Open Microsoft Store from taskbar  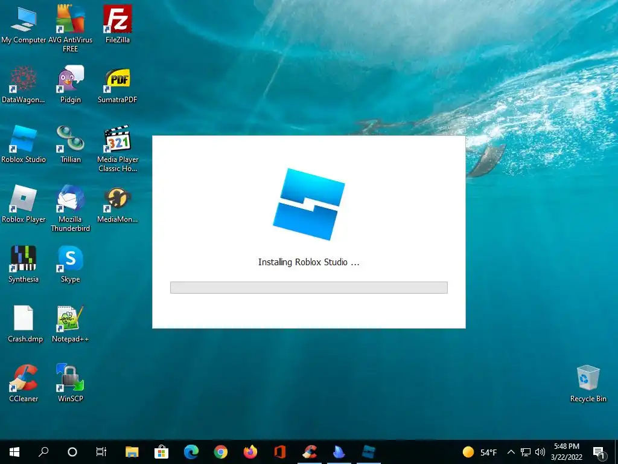pyautogui.click(x=162, y=452)
